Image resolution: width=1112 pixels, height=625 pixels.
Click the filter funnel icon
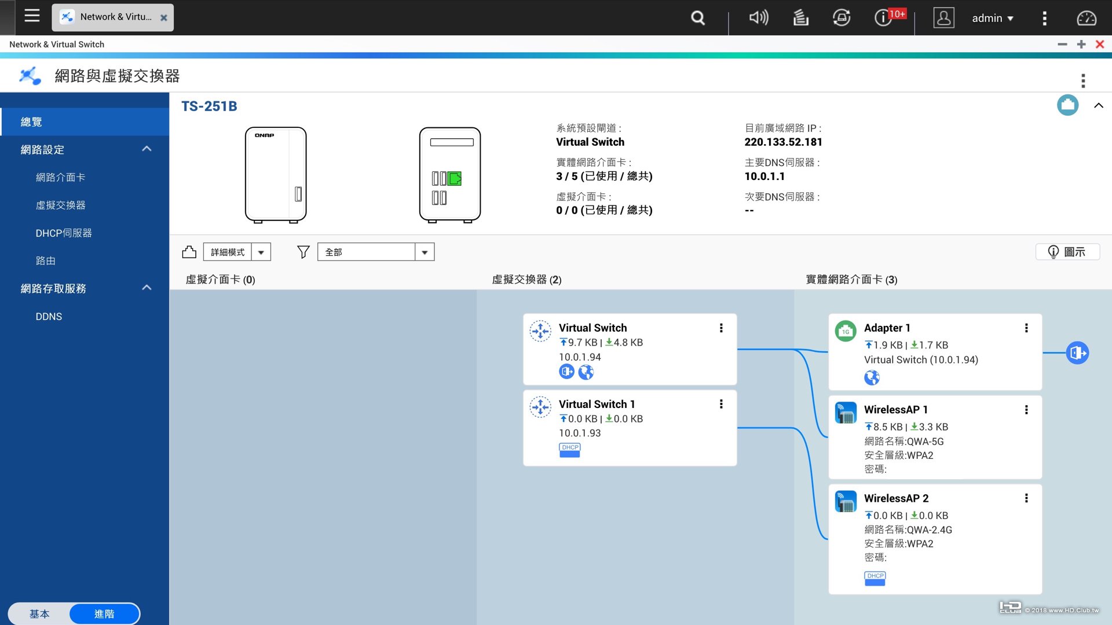pyautogui.click(x=303, y=252)
